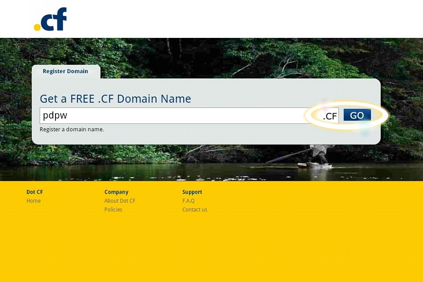Click the 'Company' footer heading

click(x=116, y=192)
